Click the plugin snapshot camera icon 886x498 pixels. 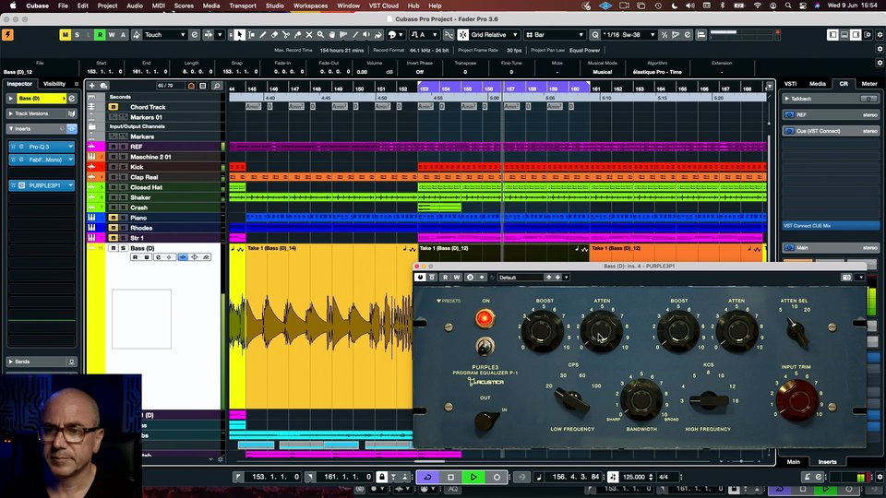pyautogui.click(x=846, y=278)
